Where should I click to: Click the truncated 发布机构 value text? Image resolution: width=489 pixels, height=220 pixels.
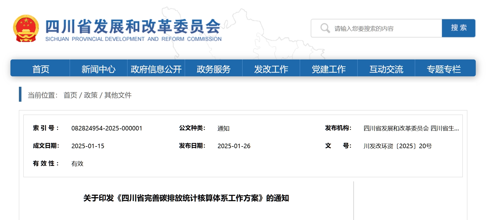tap(411, 128)
